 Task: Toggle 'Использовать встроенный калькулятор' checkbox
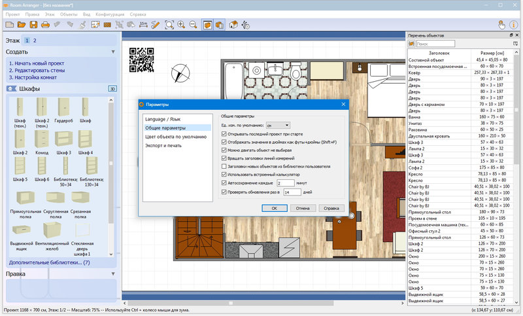[x=224, y=174]
